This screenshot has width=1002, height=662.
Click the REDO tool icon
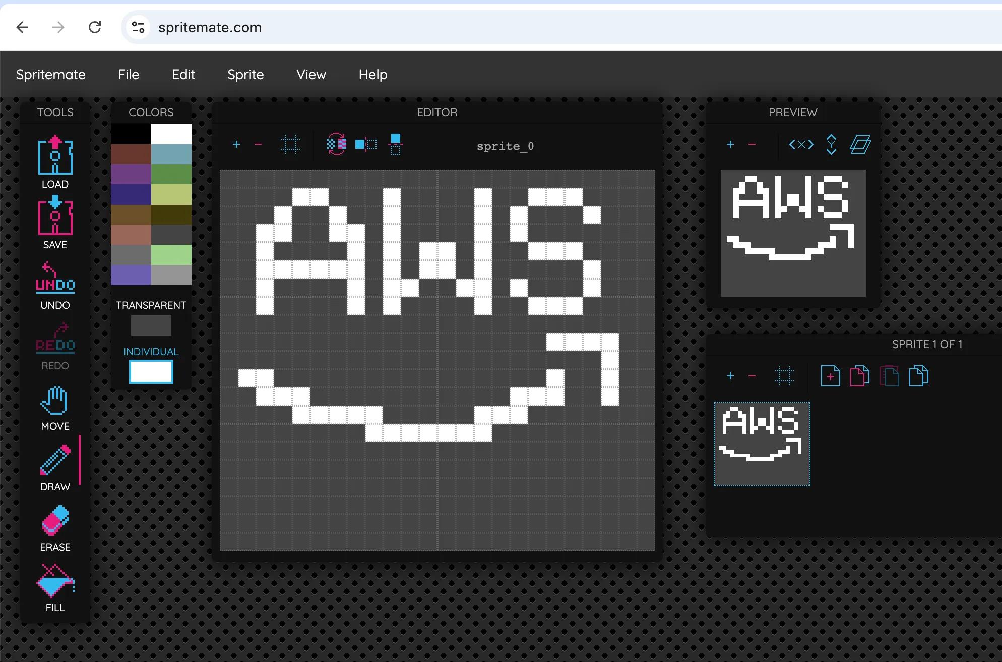(x=55, y=338)
